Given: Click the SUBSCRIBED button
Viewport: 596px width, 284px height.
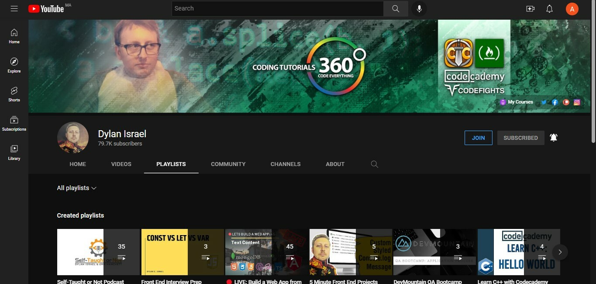Looking at the screenshot, I should coord(521,138).
